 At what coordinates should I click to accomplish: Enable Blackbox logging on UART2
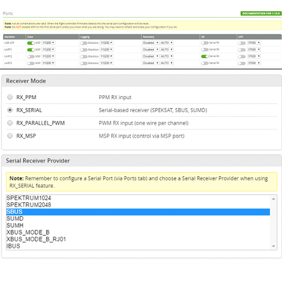pos(83,57)
